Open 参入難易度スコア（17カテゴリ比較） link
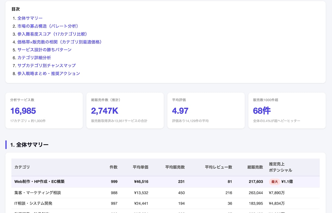The width and height of the screenshot is (332, 213). pos(53,34)
